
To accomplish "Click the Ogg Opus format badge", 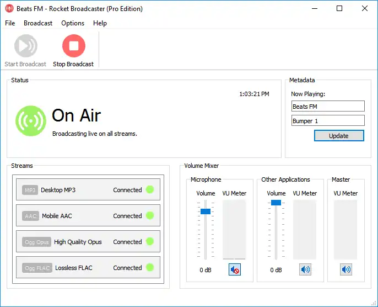I will [36, 242].
